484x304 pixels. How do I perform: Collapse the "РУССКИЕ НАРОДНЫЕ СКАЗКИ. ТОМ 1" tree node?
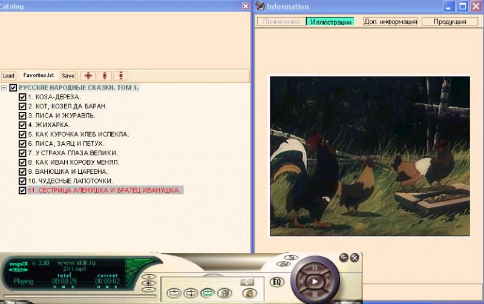click(4, 88)
